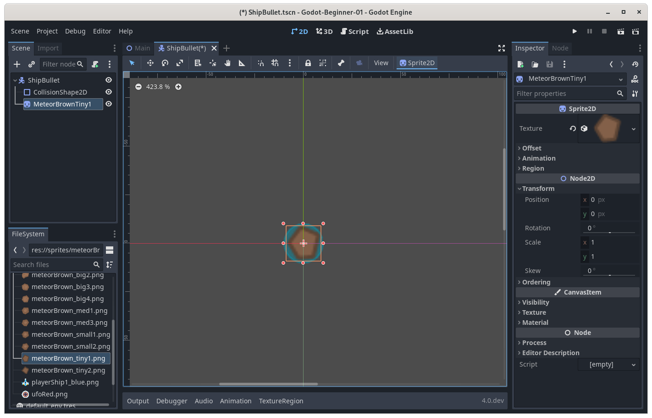Toggle visibility of the ShipBullet root node
The height and width of the screenshot is (418, 652).
(x=109, y=80)
